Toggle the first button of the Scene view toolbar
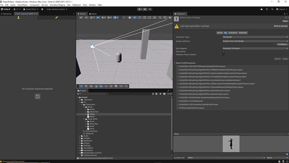289x163 pixels. click(81, 18)
